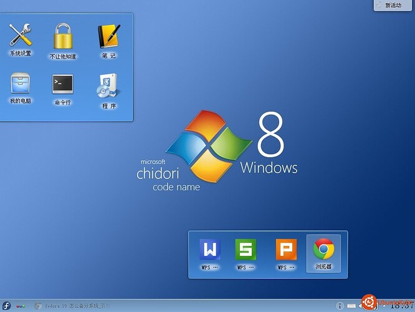Viewport: 415px width, 312px height.
Task: Click the 新活动 new activity button
Action: click(393, 5)
